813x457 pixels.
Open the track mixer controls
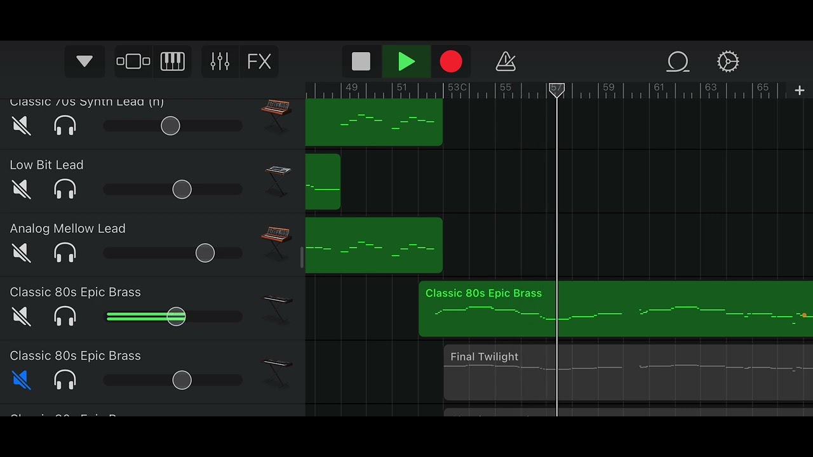pos(220,62)
